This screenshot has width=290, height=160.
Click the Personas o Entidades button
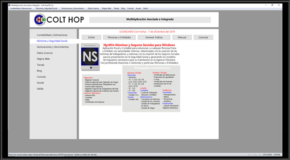click(x=119, y=37)
